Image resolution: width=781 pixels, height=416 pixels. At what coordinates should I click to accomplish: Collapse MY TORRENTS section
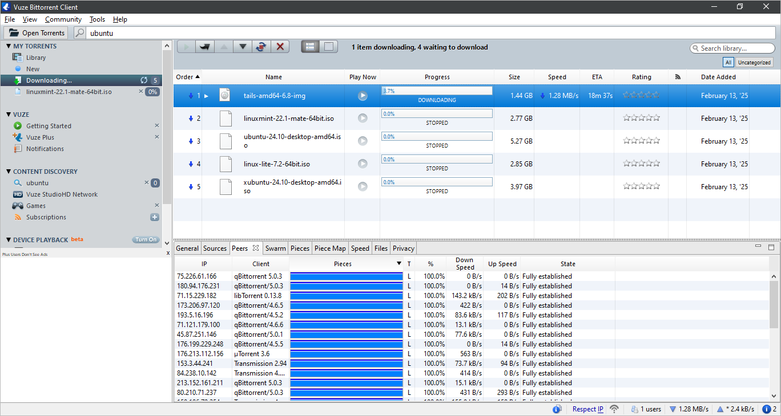click(x=9, y=46)
